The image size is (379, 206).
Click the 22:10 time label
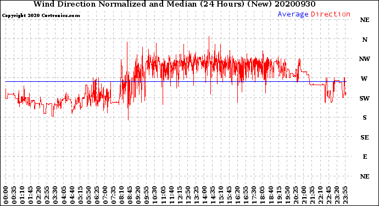coord(320,195)
